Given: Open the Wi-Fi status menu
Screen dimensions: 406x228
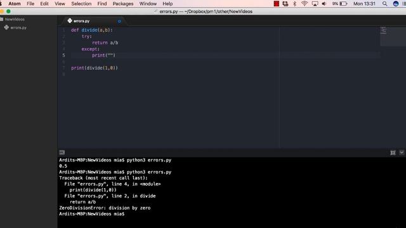Looking at the screenshot, I should coord(304,4).
